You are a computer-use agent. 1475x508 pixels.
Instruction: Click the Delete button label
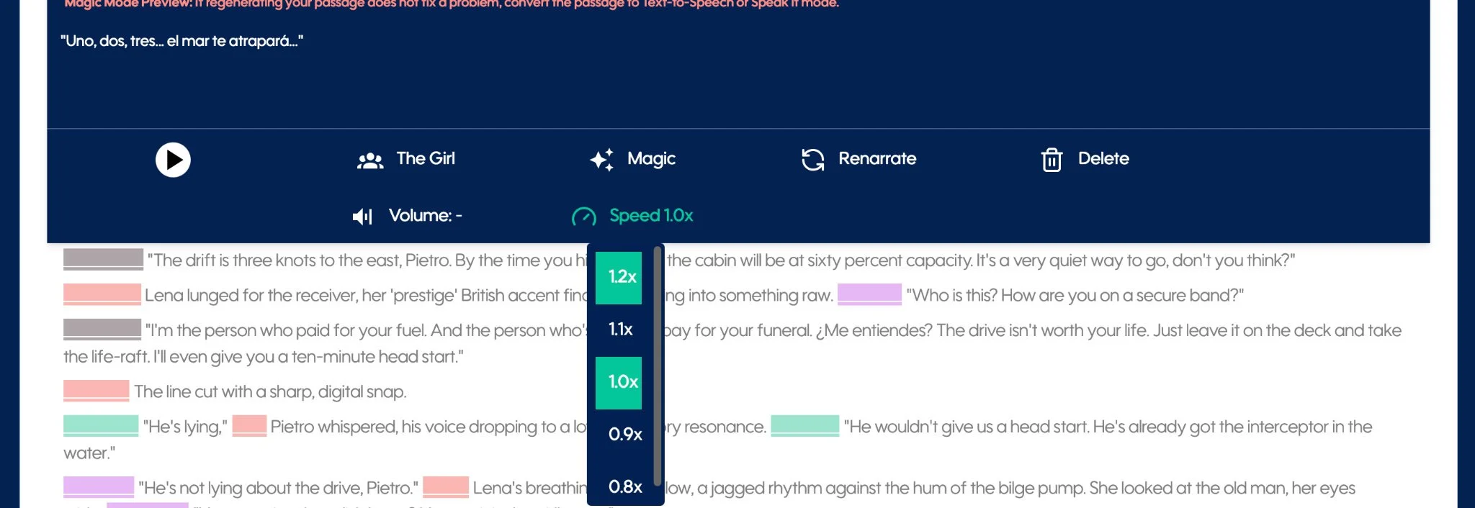click(1103, 158)
